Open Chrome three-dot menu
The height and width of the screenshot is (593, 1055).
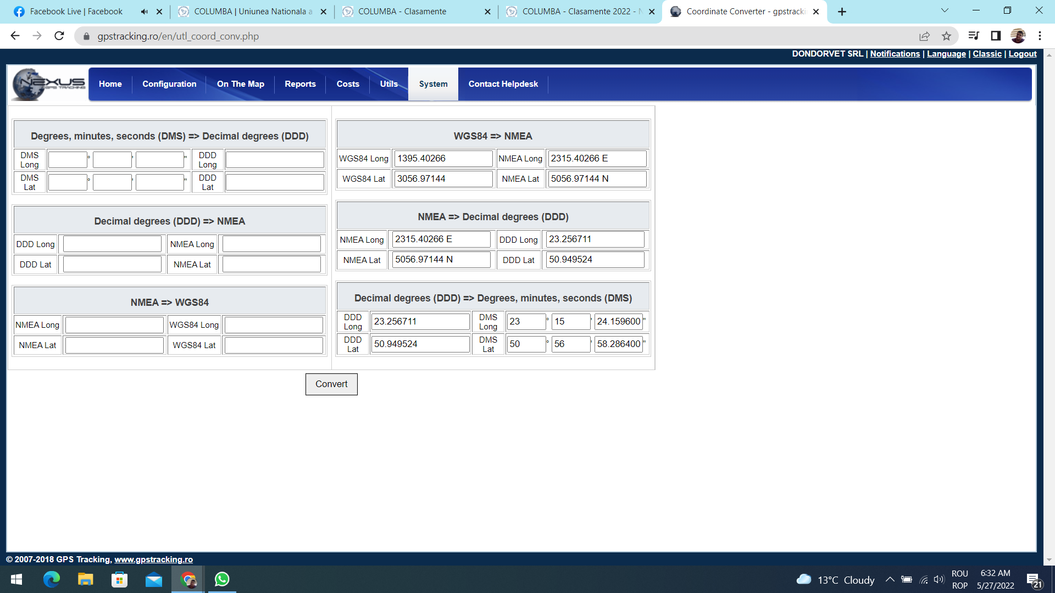pyautogui.click(x=1040, y=36)
